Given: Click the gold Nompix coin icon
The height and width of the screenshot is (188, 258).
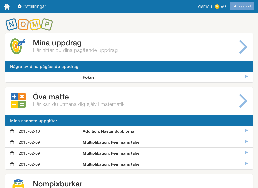Looking at the screenshot, I should 217,6.
